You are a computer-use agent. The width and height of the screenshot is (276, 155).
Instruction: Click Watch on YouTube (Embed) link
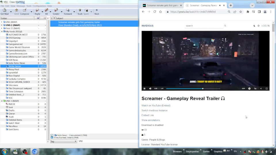(156, 105)
